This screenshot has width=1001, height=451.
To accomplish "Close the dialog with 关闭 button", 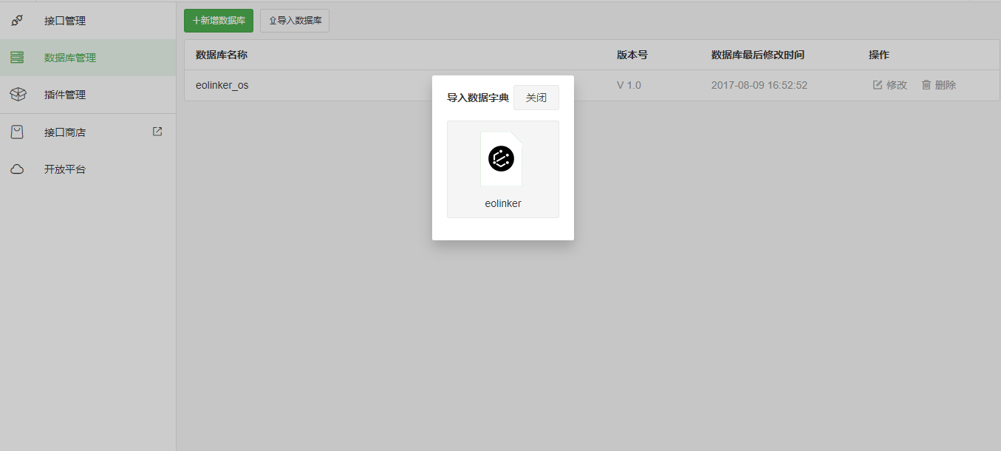I will 536,98.
